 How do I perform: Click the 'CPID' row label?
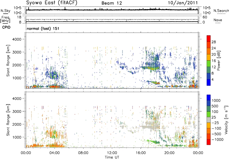[6, 27]
